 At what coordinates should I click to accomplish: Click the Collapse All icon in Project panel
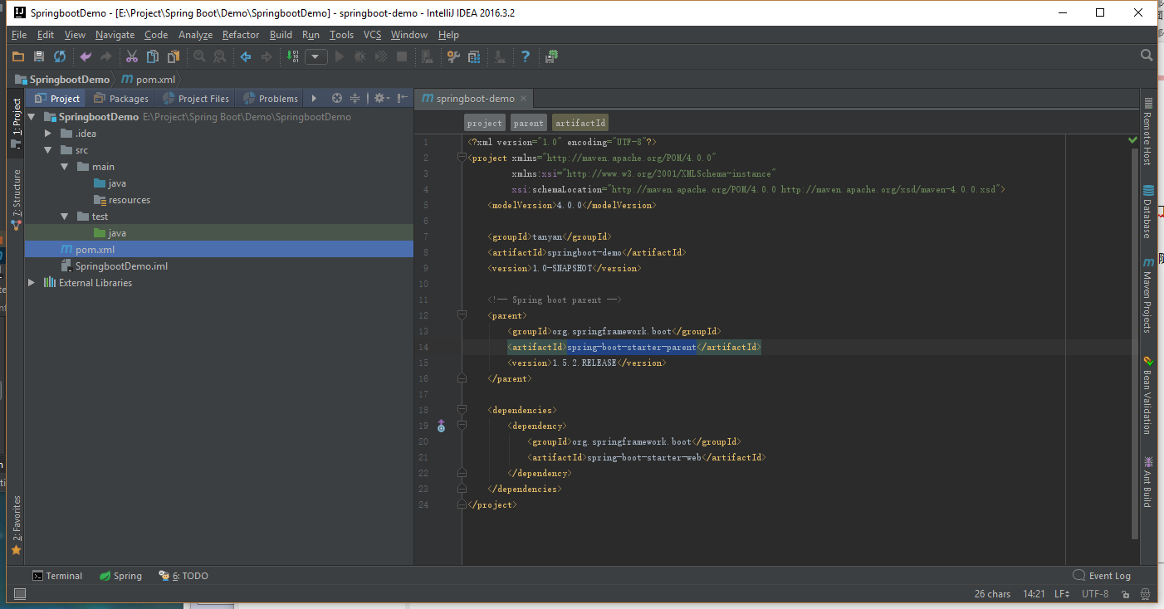click(x=355, y=98)
